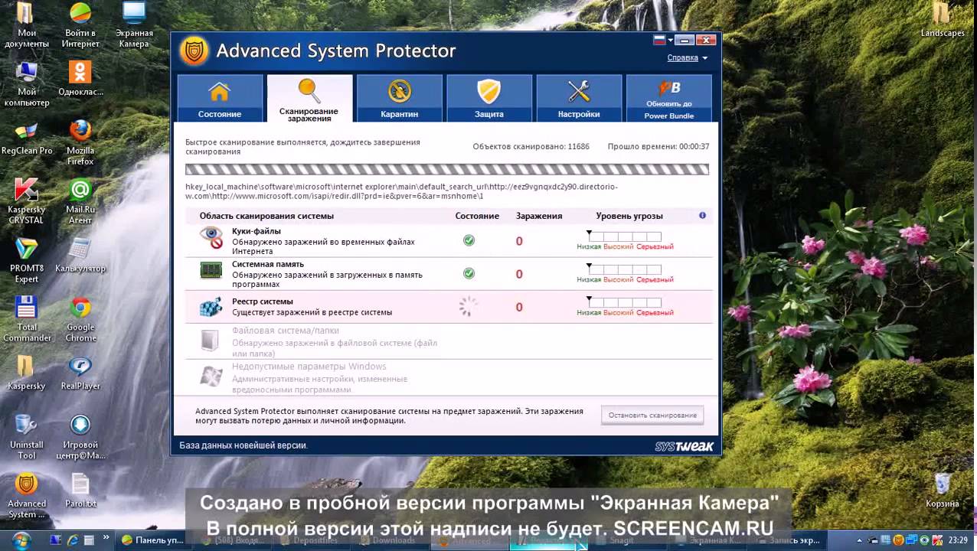Click the Системная память threat level gauge

tap(625, 269)
